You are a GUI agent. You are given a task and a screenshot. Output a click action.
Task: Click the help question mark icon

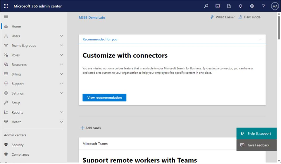[263, 6]
